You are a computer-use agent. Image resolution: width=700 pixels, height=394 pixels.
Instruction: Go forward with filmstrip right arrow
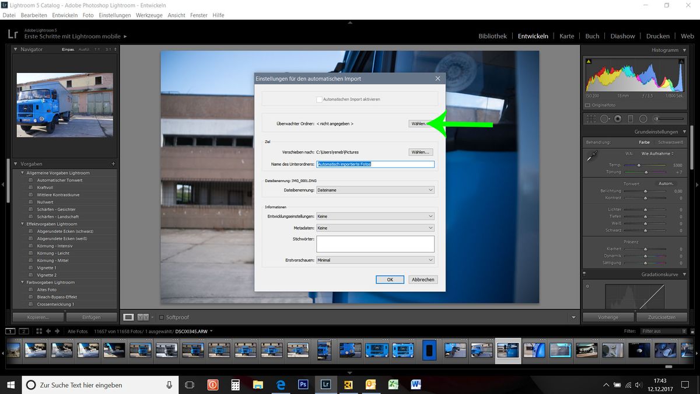click(58, 331)
